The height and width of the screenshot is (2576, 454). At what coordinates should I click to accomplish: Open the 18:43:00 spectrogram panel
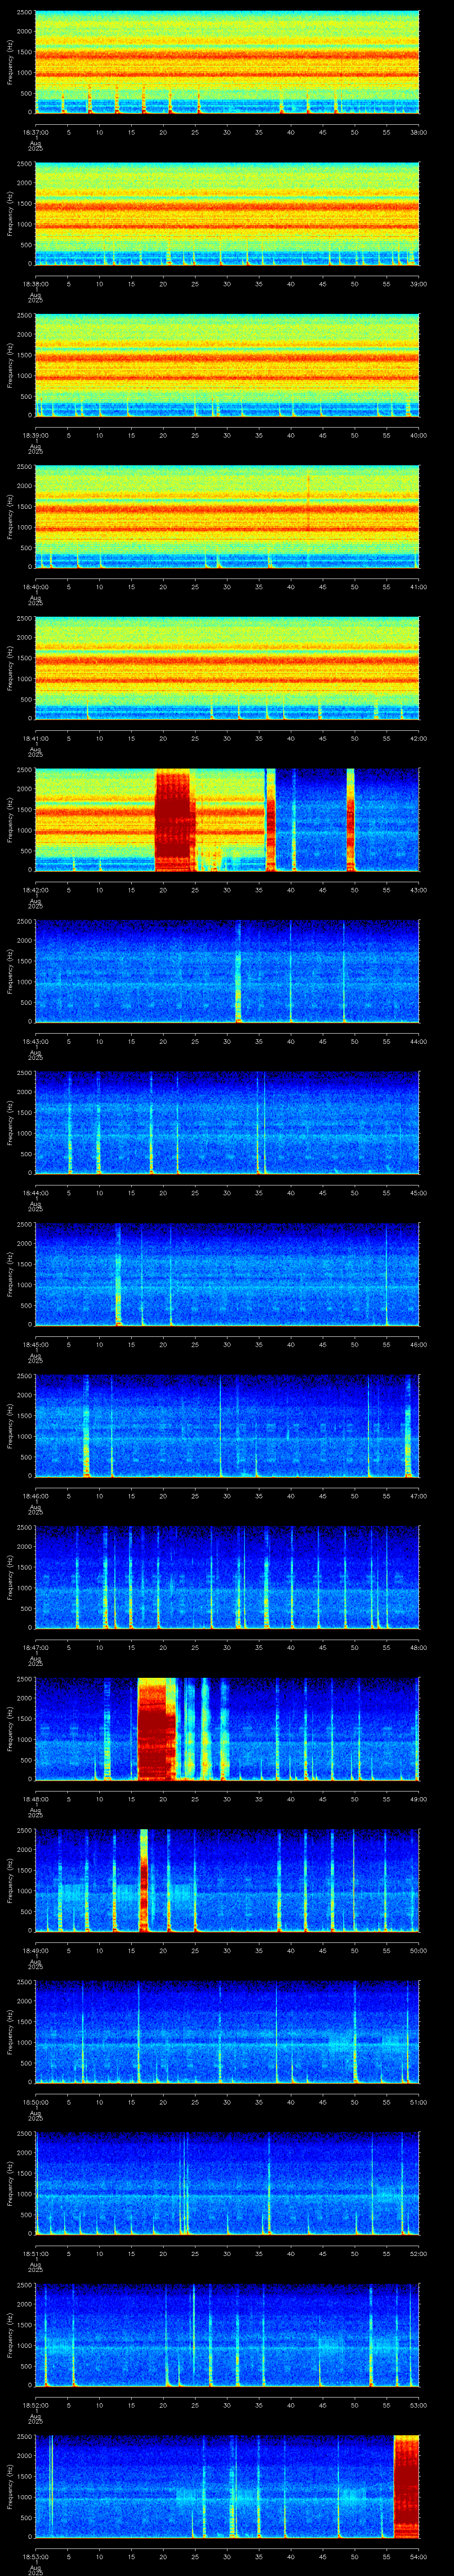(227, 971)
